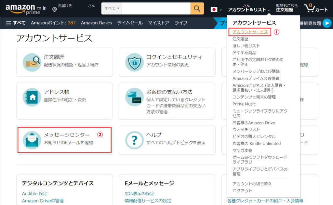This screenshot has height=205, width=333.
Task: Expand the アカウント&リスト dropdown menu
Action: tap(249, 10)
